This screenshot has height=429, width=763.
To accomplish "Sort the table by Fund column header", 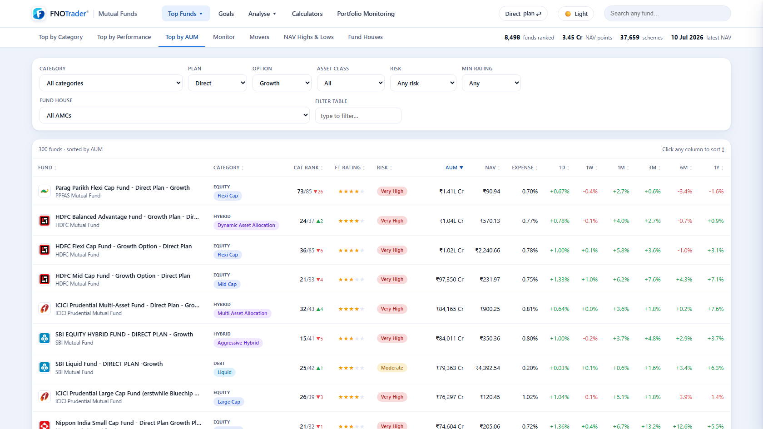I will point(47,168).
